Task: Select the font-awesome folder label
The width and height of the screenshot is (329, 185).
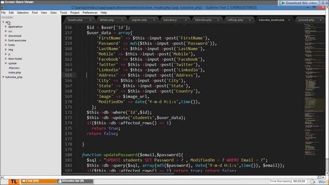Action: [17, 40]
